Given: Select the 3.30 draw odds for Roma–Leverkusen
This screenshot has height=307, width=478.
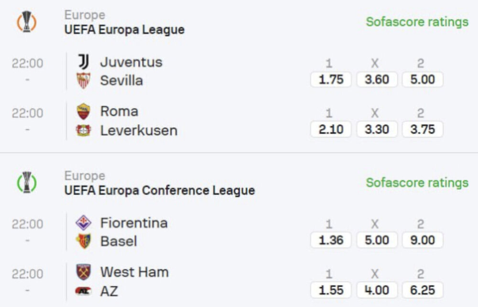Looking at the screenshot, I should pos(377,129).
